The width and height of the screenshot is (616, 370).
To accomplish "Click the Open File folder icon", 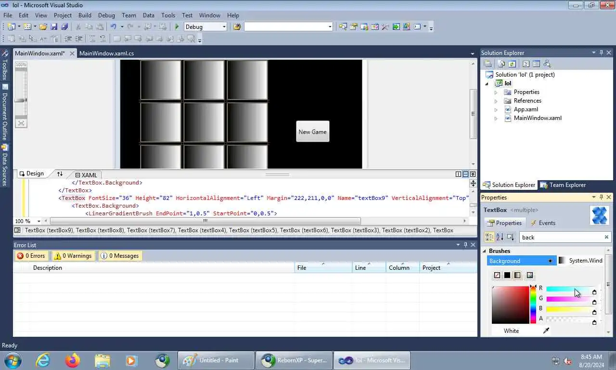I will 43,27.
